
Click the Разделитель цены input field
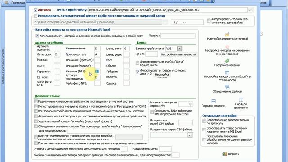pyautogui.click(x=165, y=149)
